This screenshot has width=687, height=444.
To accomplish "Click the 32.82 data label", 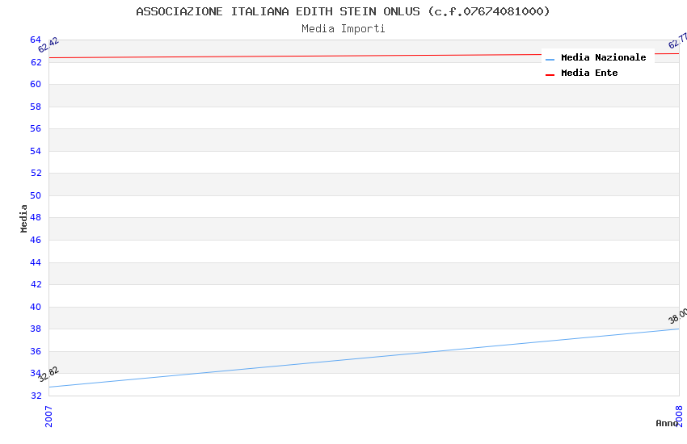I will pos(48,374).
